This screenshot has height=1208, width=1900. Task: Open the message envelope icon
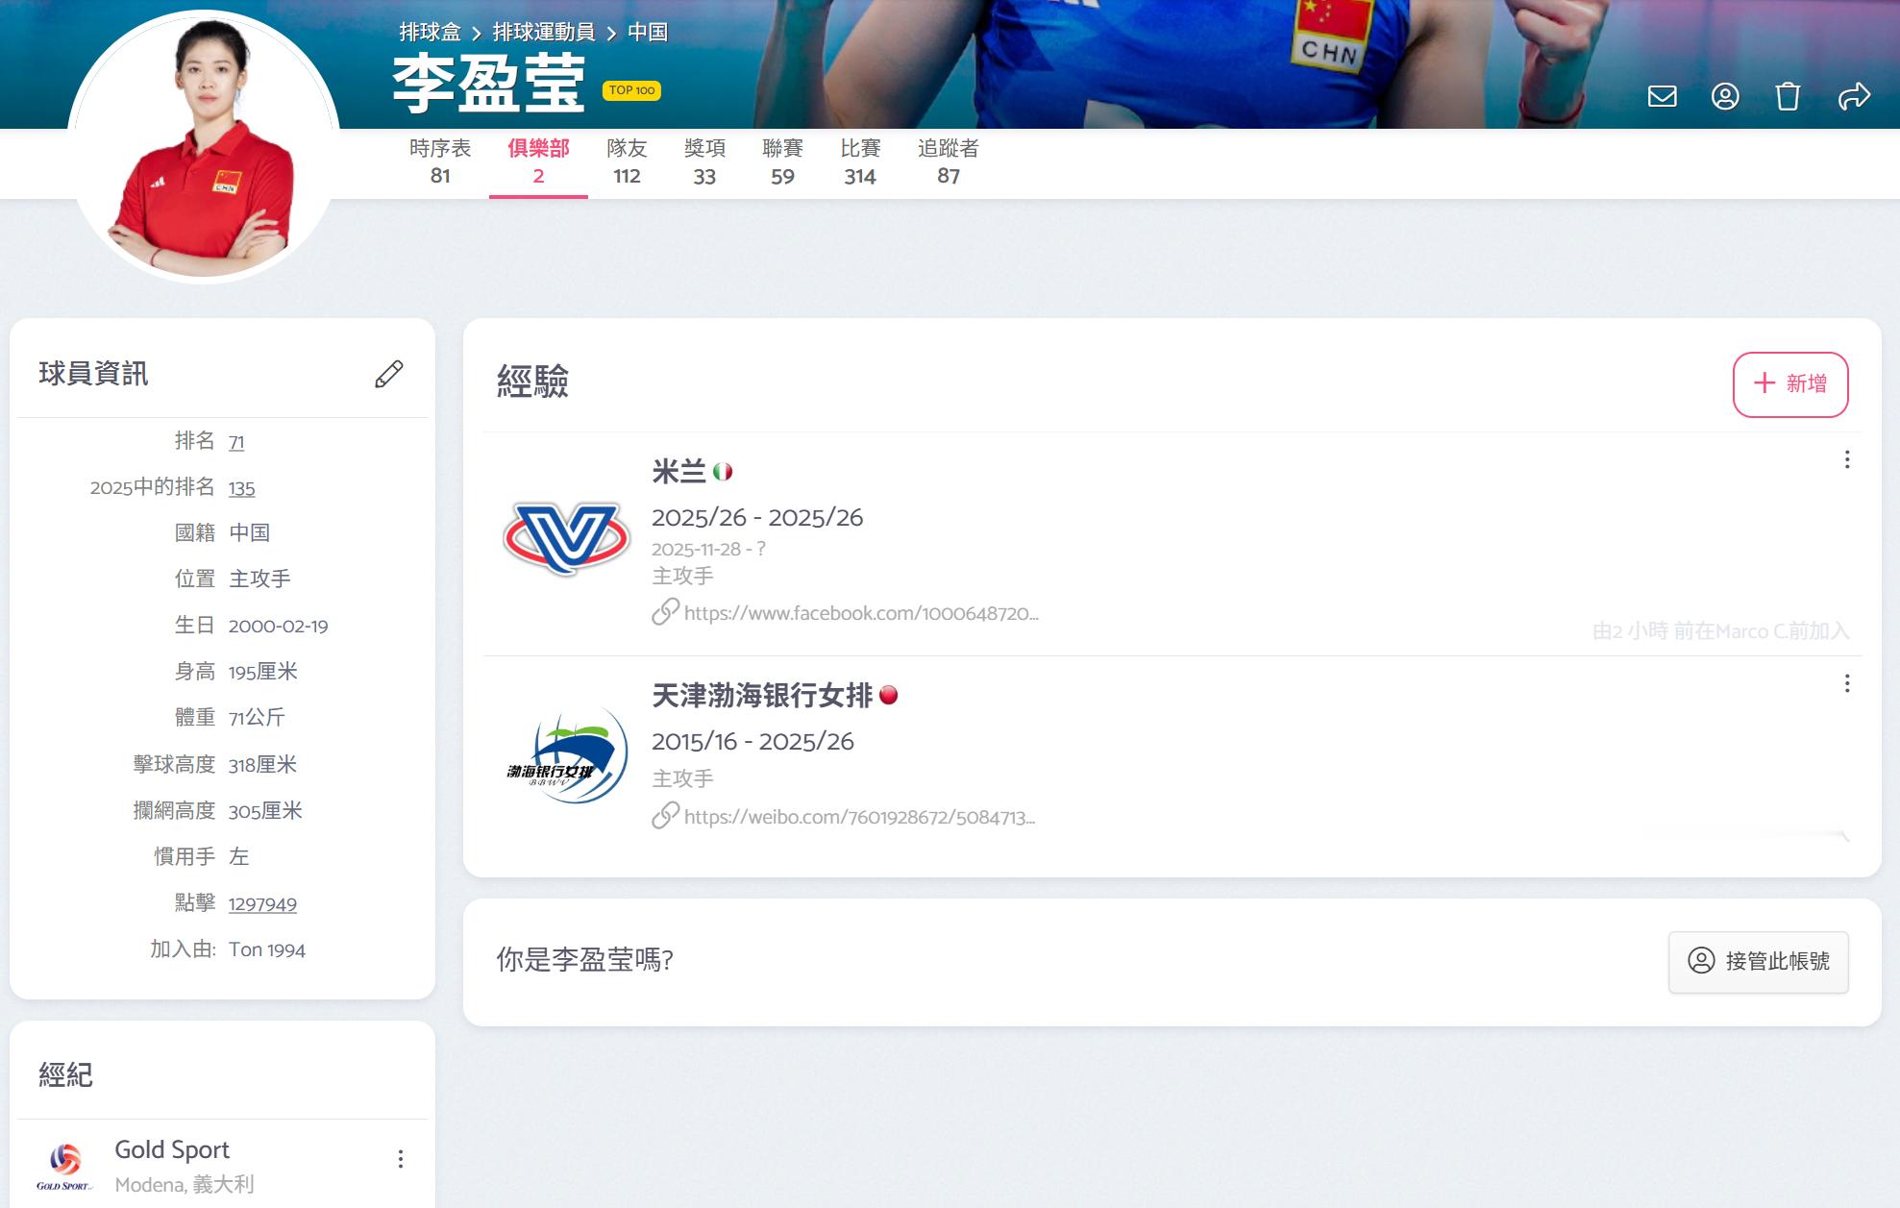[1662, 96]
